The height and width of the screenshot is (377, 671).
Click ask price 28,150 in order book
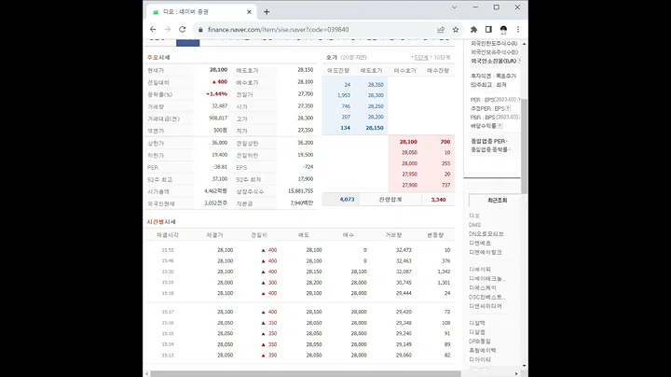pos(375,128)
